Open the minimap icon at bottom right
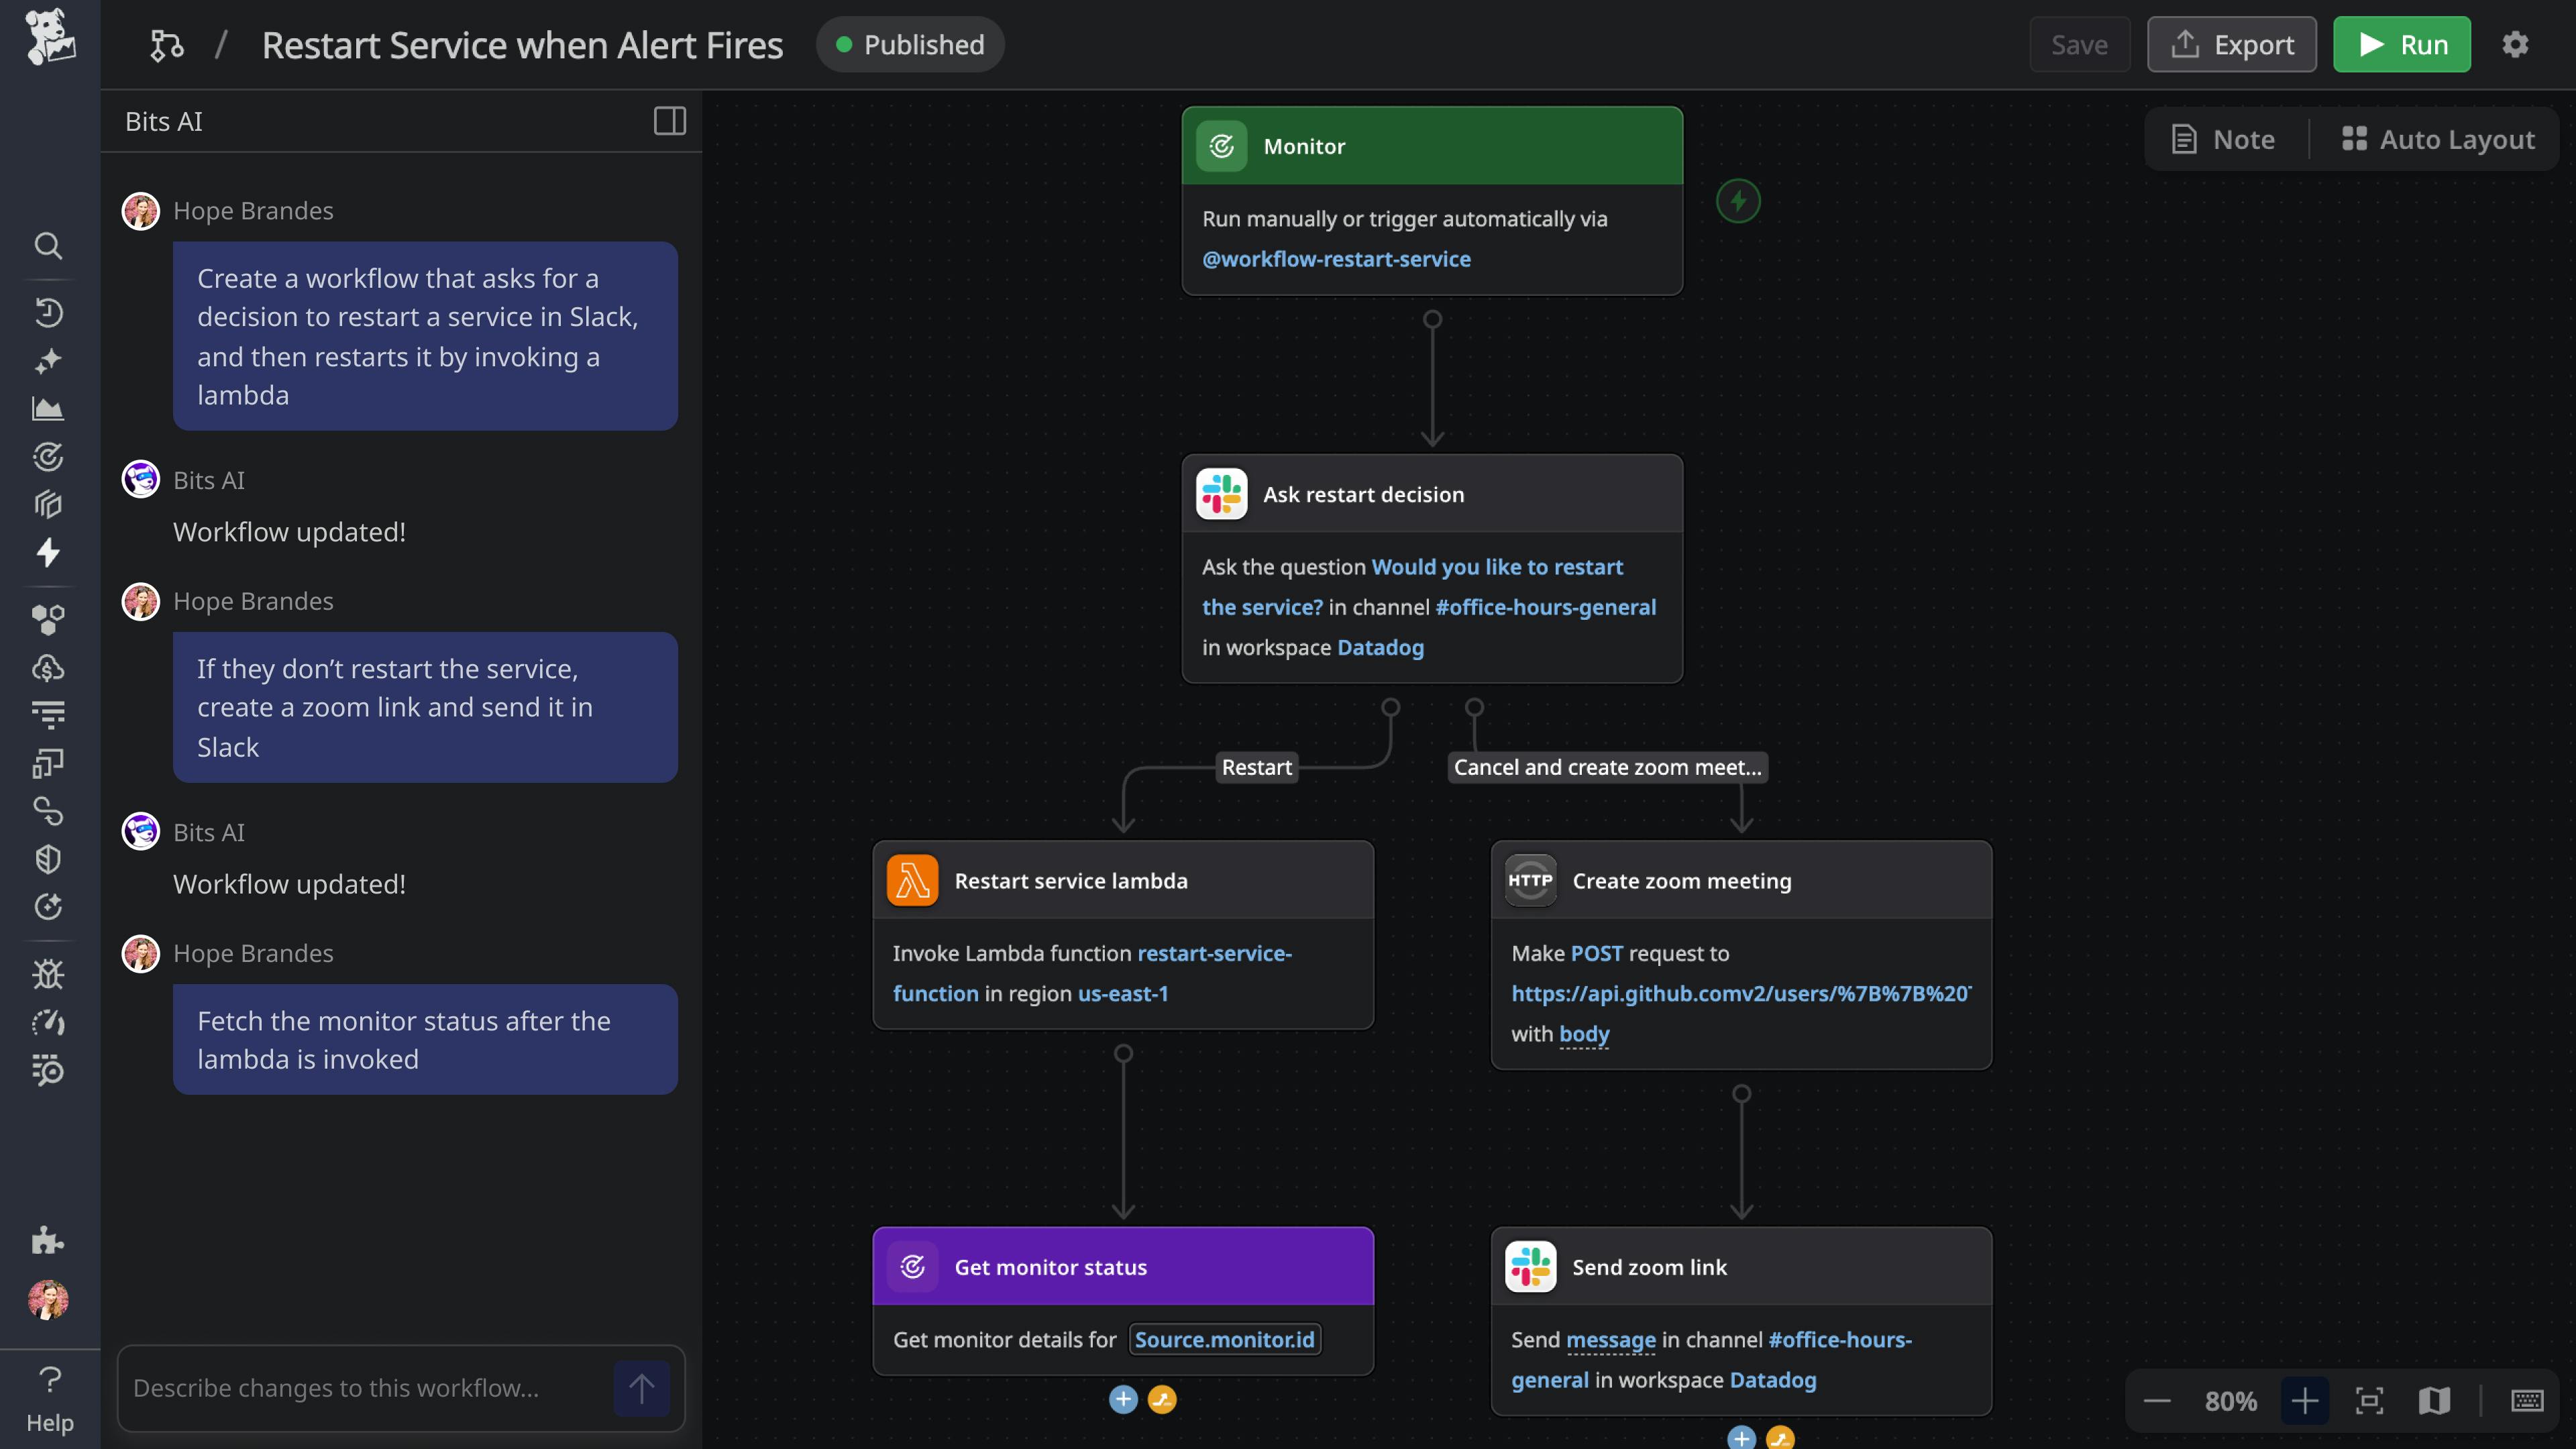2576x1449 pixels. pos(2434,1400)
